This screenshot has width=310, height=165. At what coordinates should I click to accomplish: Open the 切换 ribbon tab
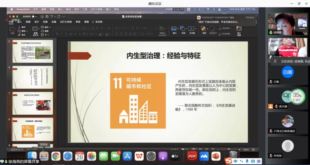pyautogui.click(x=45, y=22)
